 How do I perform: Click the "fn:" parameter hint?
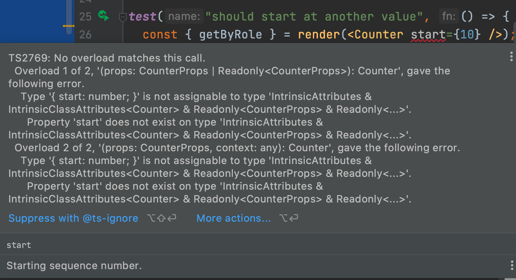[449, 16]
